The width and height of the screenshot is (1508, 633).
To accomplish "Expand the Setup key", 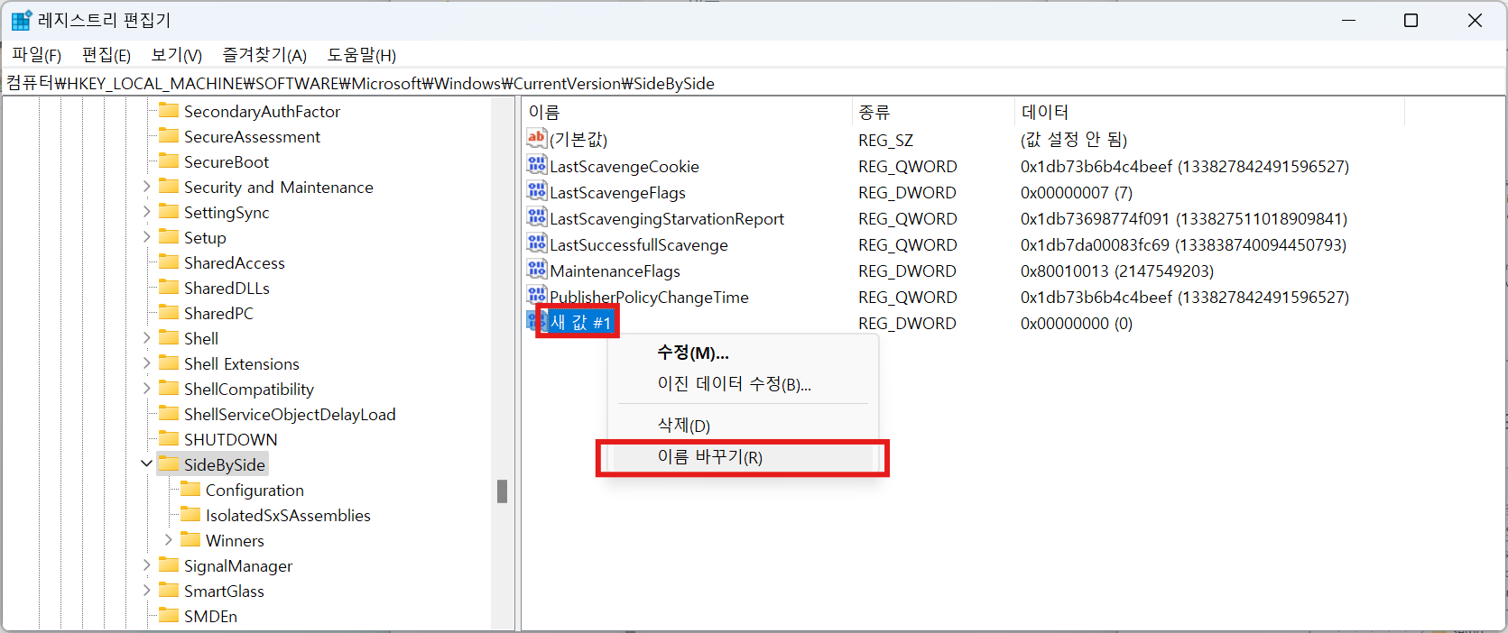I will pyautogui.click(x=147, y=237).
